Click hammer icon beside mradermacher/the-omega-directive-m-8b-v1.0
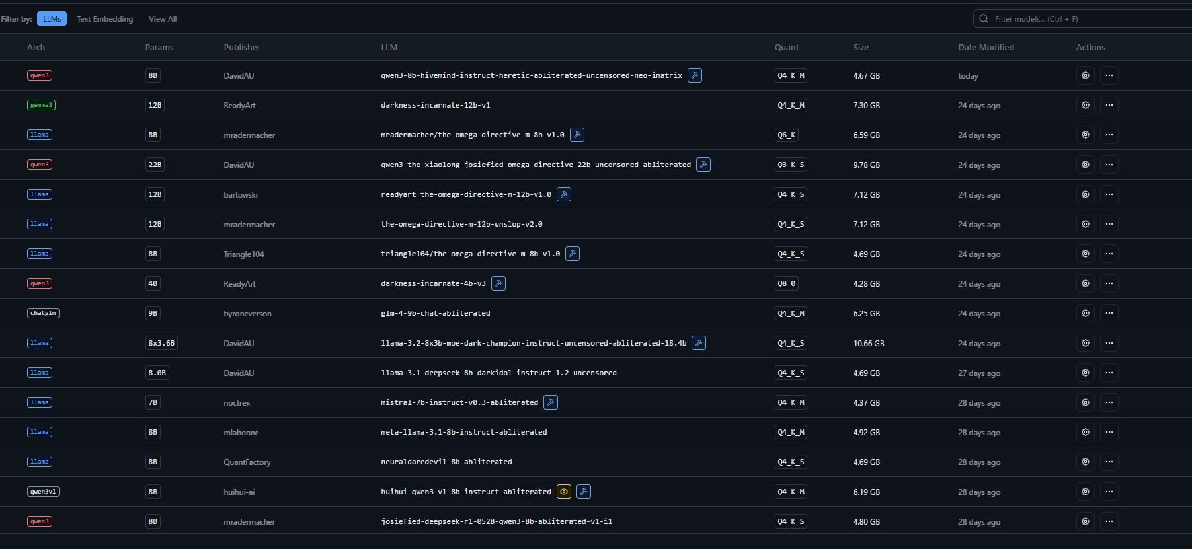This screenshot has height=549, width=1192. 577,135
